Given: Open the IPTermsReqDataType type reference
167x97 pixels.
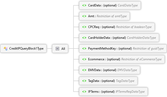Looking at the screenshot, I should tap(130, 92).
